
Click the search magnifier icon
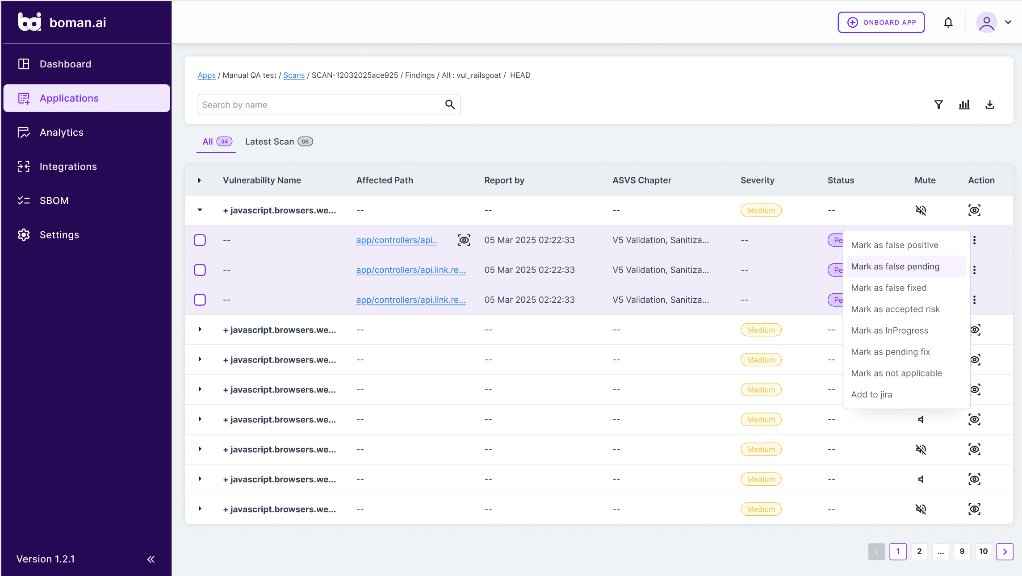point(450,104)
